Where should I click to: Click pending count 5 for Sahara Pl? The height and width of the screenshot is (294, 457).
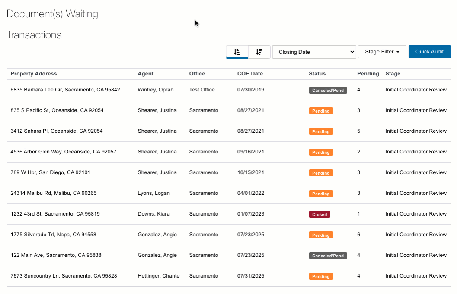[x=358, y=131]
